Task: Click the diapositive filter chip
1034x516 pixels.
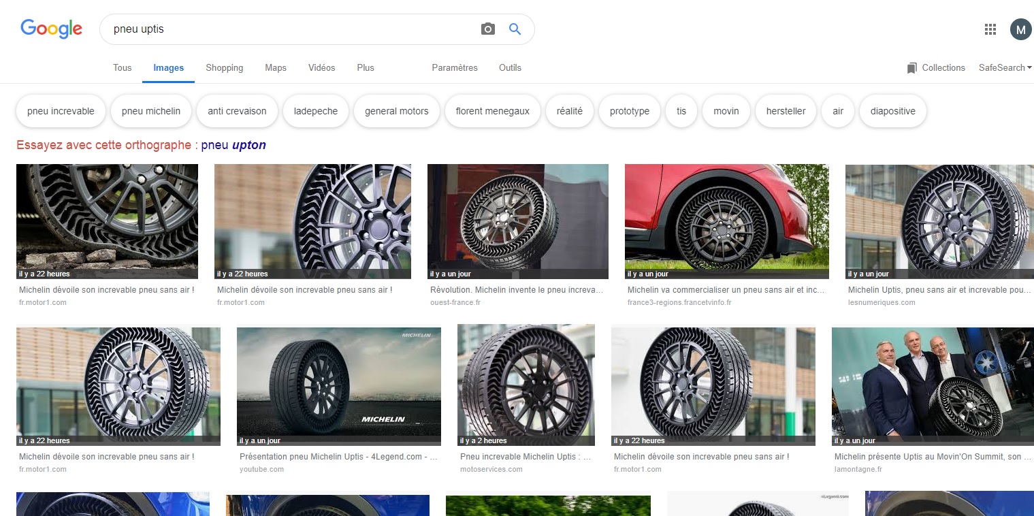Action: point(893,111)
